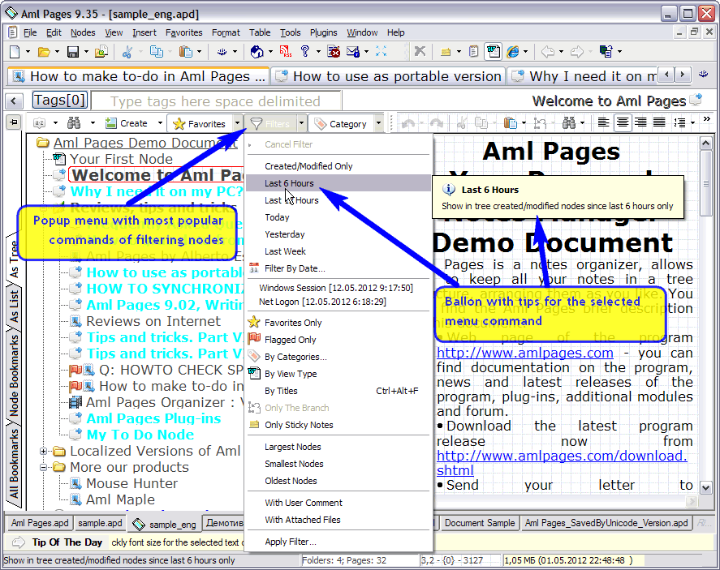Open the sample.apd document tab
The width and height of the screenshot is (720, 570).
pos(100,523)
